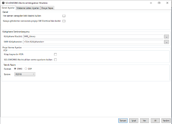Image resolution: width=172 pixels, height=124 pixels.
Task: Open the Dosya Yapısı tab
Action: [47, 8]
